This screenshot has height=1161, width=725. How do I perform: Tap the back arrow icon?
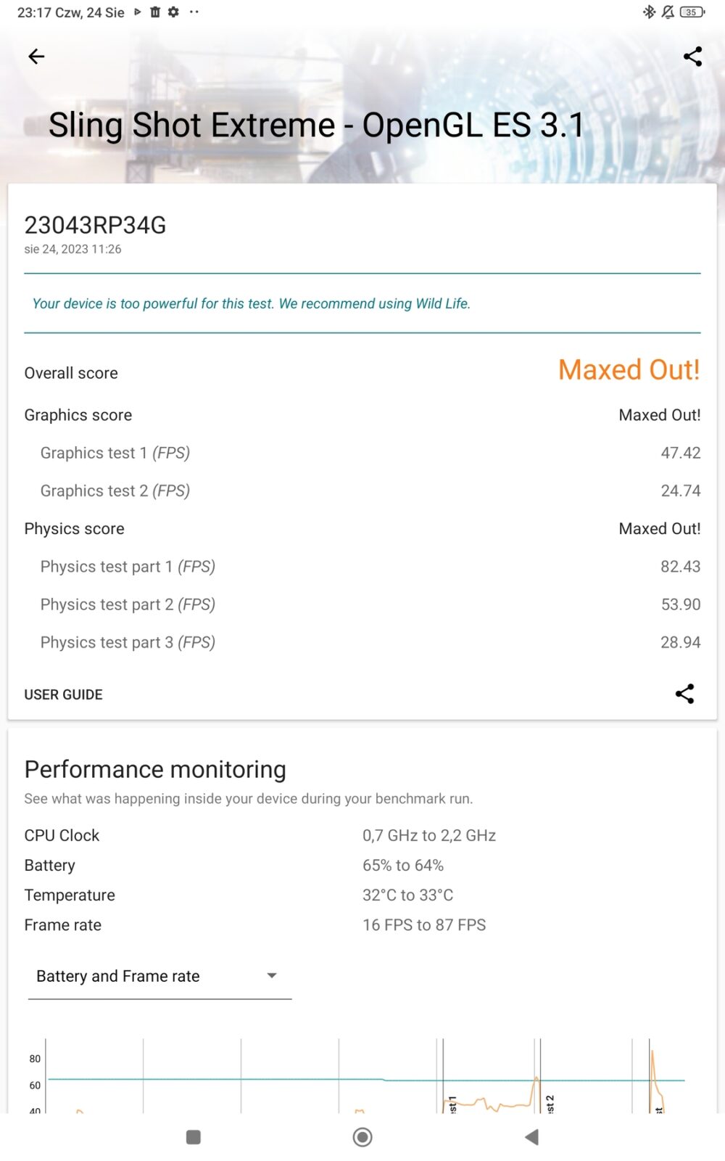36,57
